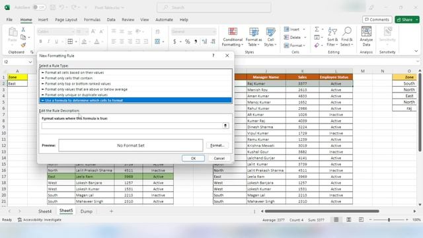The width and height of the screenshot is (423, 238).
Task: Open the Automate tab
Action: (x=164, y=20)
